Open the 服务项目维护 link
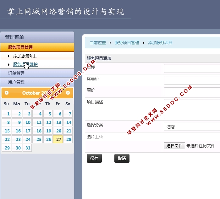This screenshot has height=199, width=220. coord(25,65)
